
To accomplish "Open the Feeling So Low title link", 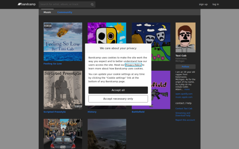I will click(x=53, y=64).
